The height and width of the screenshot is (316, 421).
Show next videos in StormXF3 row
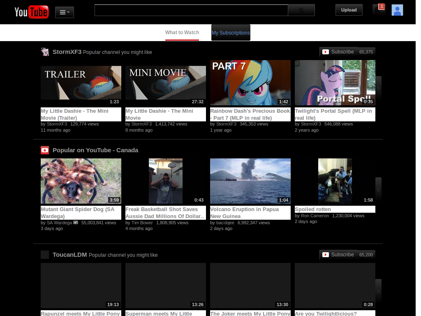click(378, 88)
